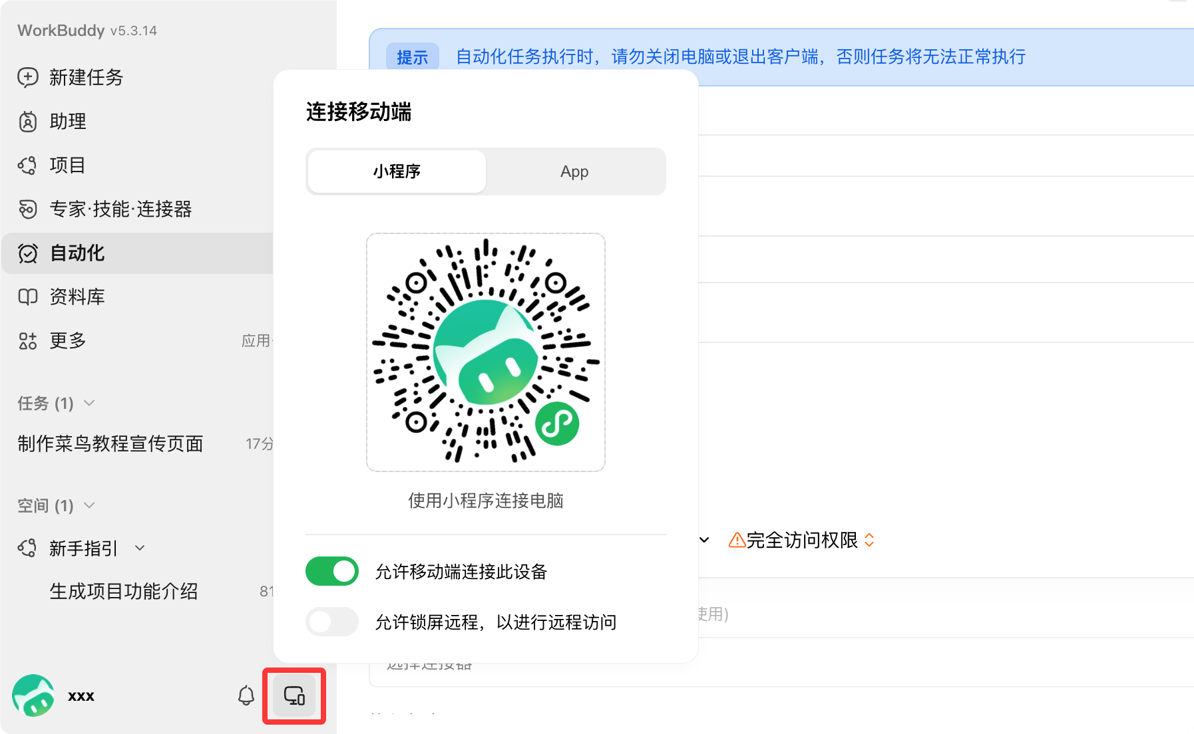Open 专家·技能·连接器 via its sidebar icon
The image size is (1194, 734).
(x=28, y=209)
